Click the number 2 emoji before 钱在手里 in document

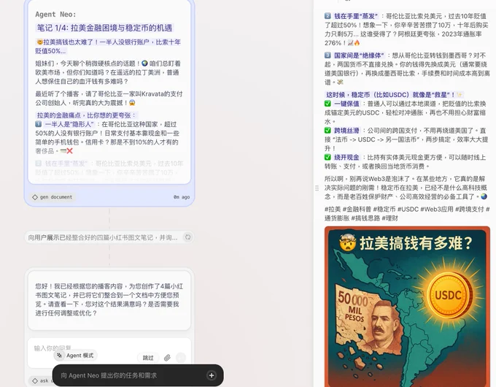tap(328, 16)
